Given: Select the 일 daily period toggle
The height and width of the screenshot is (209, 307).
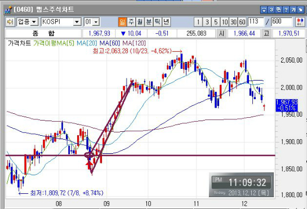Looking at the screenshot, I should pyautogui.click(x=122, y=22).
